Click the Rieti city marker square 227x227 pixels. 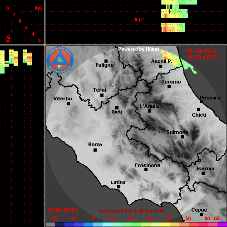pyautogui.click(x=117, y=108)
